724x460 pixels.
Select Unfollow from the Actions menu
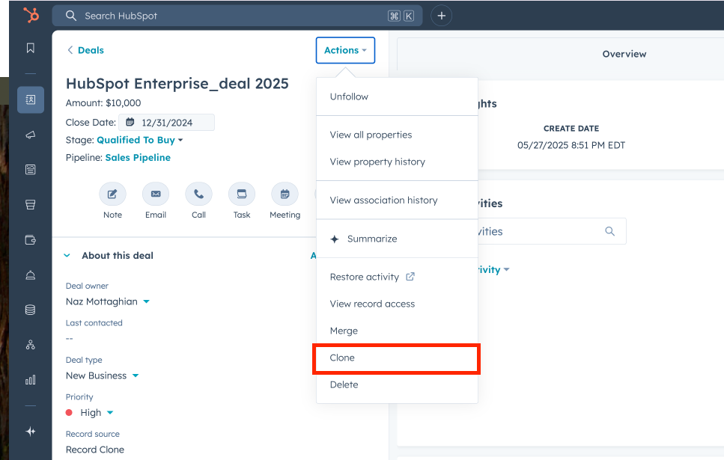tap(397, 96)
